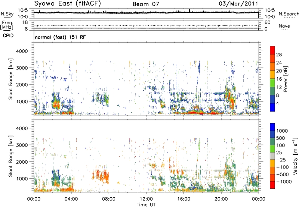299x207 pixels.
Task: Select the "12" label on Power color bar
Action: coord(279,87)
